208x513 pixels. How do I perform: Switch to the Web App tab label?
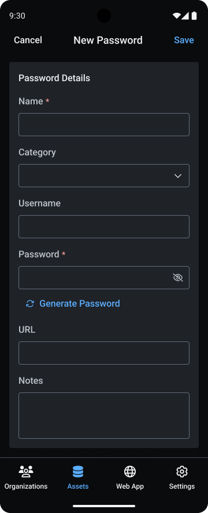point(130,486)
